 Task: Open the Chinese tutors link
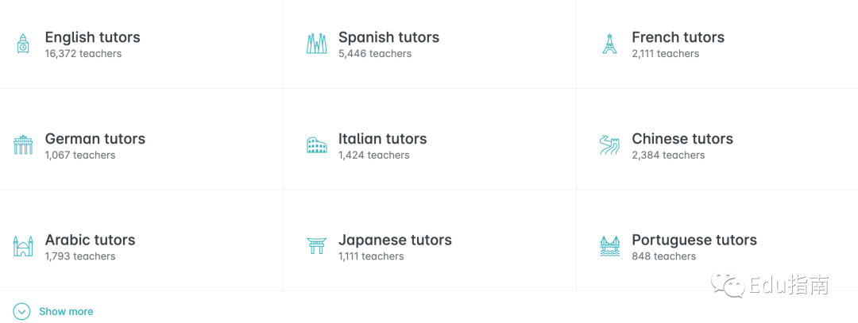point(682,139)
